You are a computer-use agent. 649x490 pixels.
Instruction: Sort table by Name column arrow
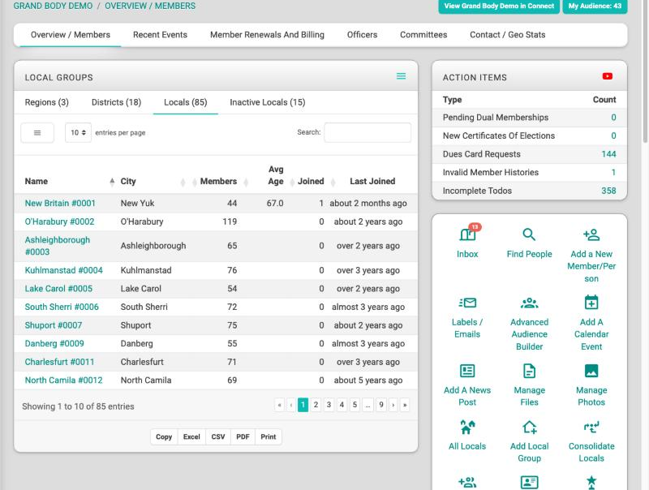[112, 181]
